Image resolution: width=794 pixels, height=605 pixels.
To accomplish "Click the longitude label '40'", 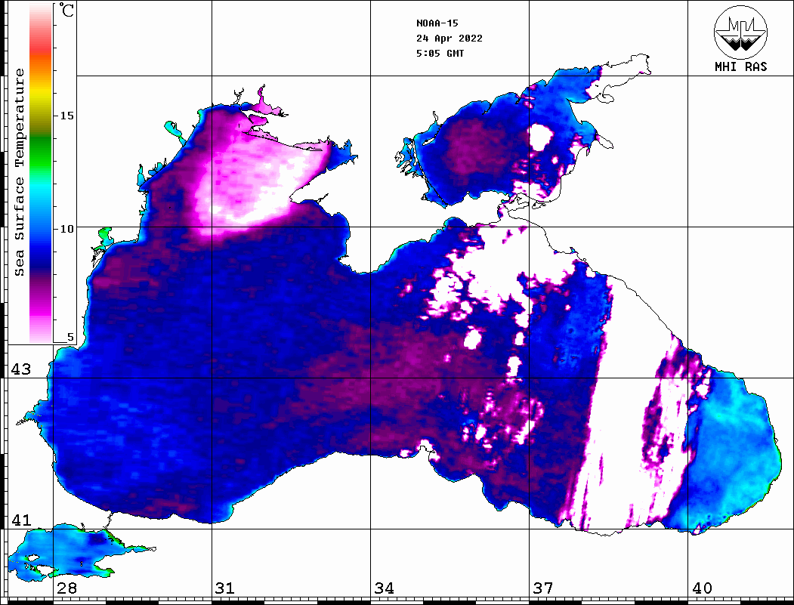I will pyautogui.click(x=702, y=588).
